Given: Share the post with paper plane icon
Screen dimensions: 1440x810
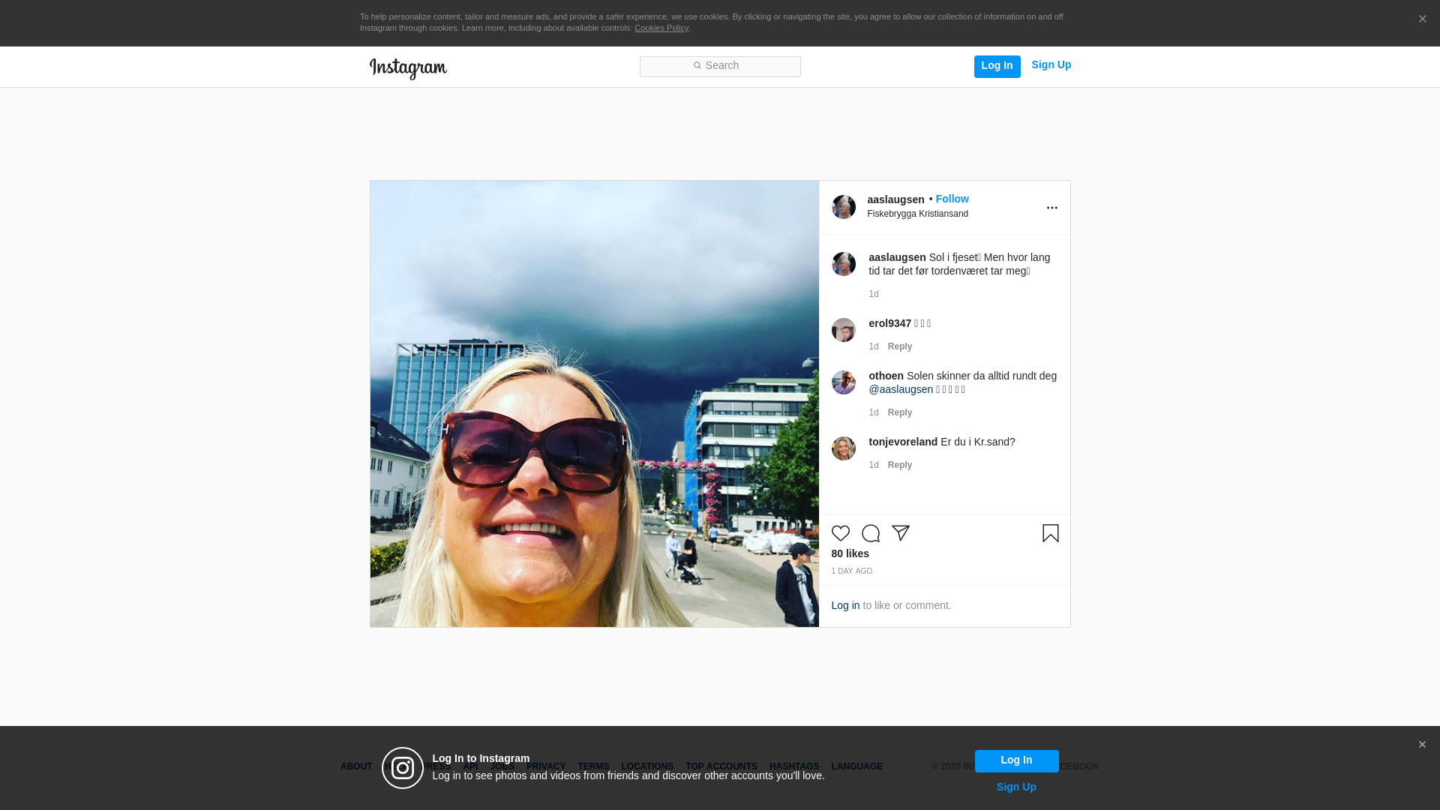Looking at the screenshot, I should pyautogui.click(x=900, y=533).
